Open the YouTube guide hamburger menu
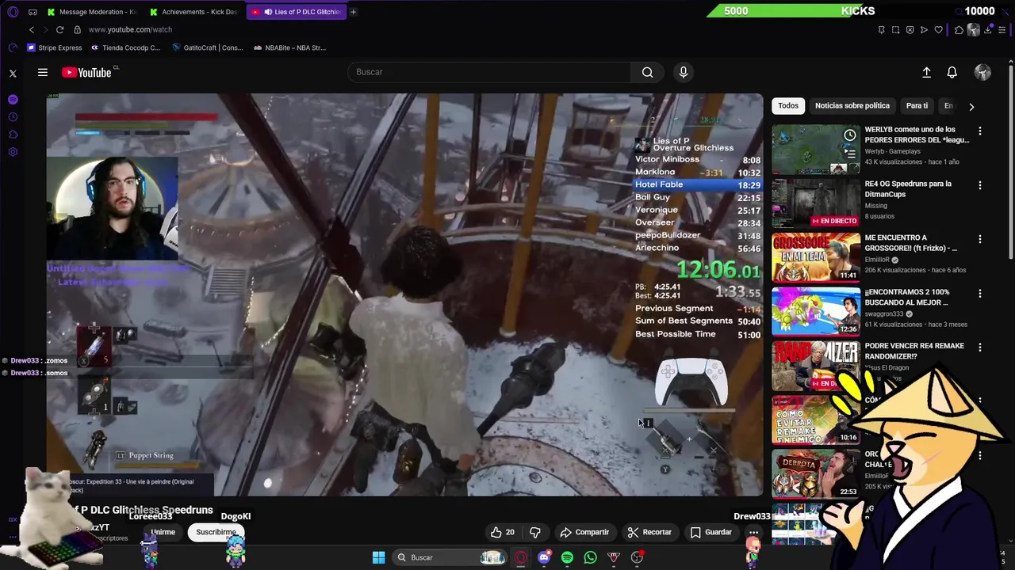1015x570 pixels. tap(43, 73)
